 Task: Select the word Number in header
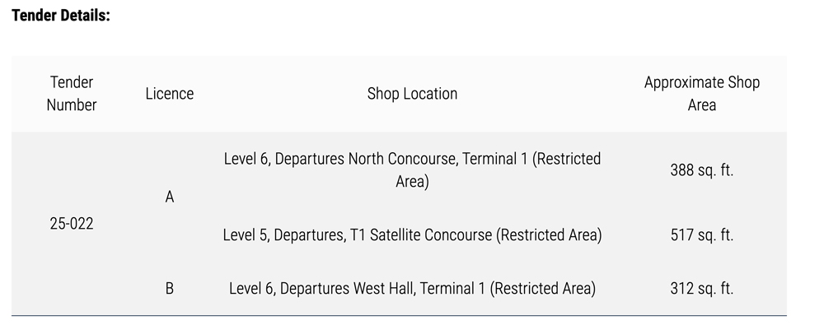click(72, 105)
